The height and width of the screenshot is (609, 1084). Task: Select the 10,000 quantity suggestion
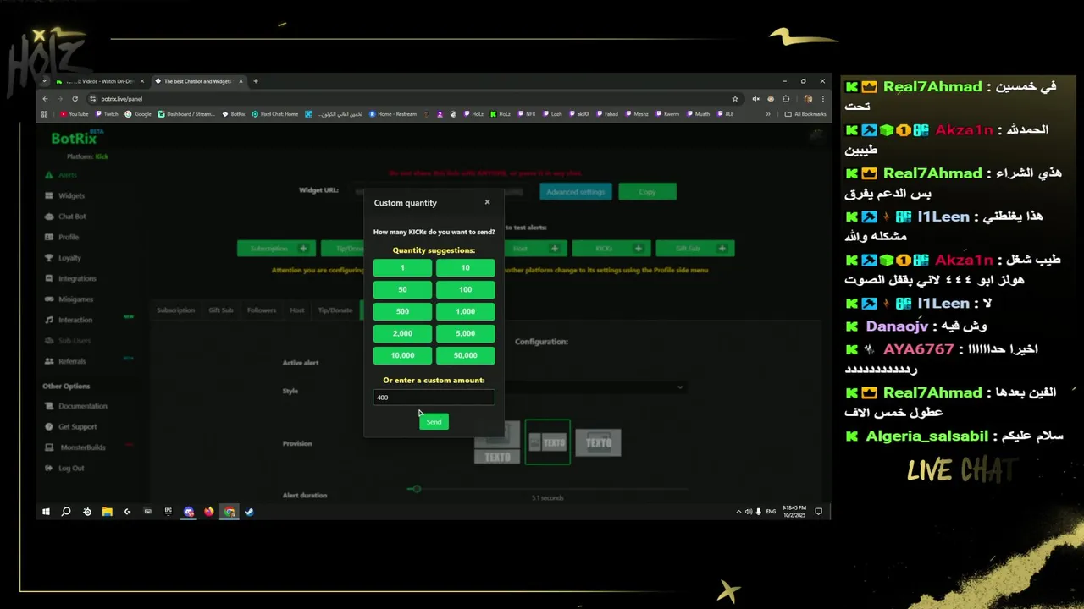[402, 356]
